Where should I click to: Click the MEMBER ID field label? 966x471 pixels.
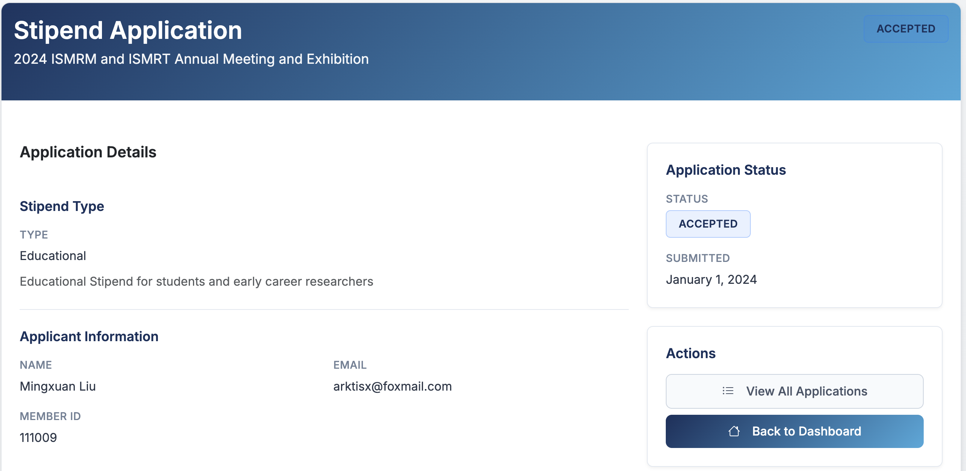tap(50, 416)
